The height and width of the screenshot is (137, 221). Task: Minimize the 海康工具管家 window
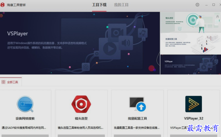point(206,5)
